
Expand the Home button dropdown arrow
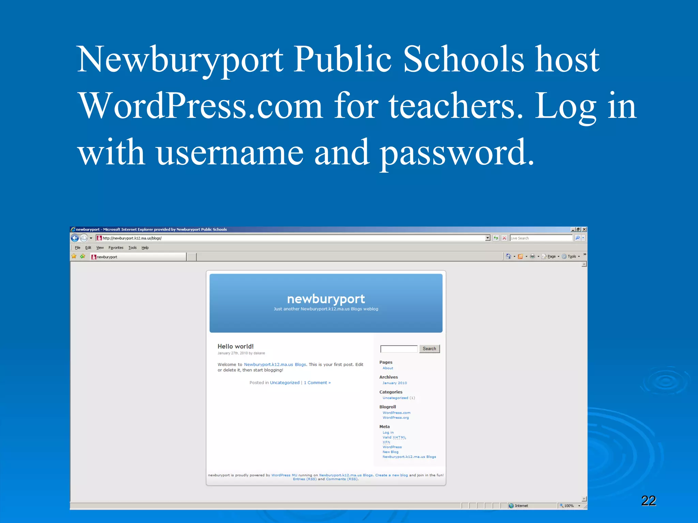click(x=514, y=256)
